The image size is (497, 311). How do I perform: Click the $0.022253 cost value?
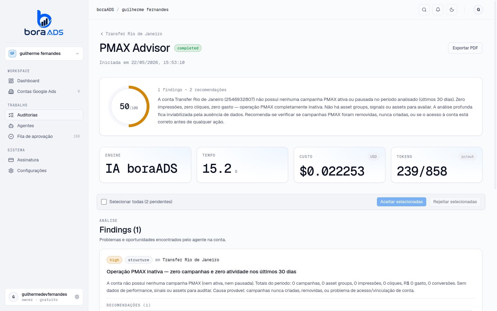pos(332,171)
